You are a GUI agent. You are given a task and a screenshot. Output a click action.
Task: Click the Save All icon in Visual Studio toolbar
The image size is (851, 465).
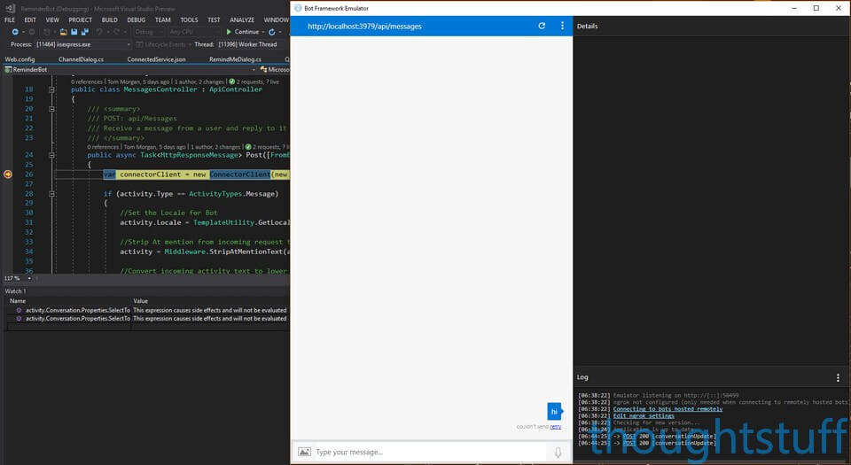click(x=85, y=32)
